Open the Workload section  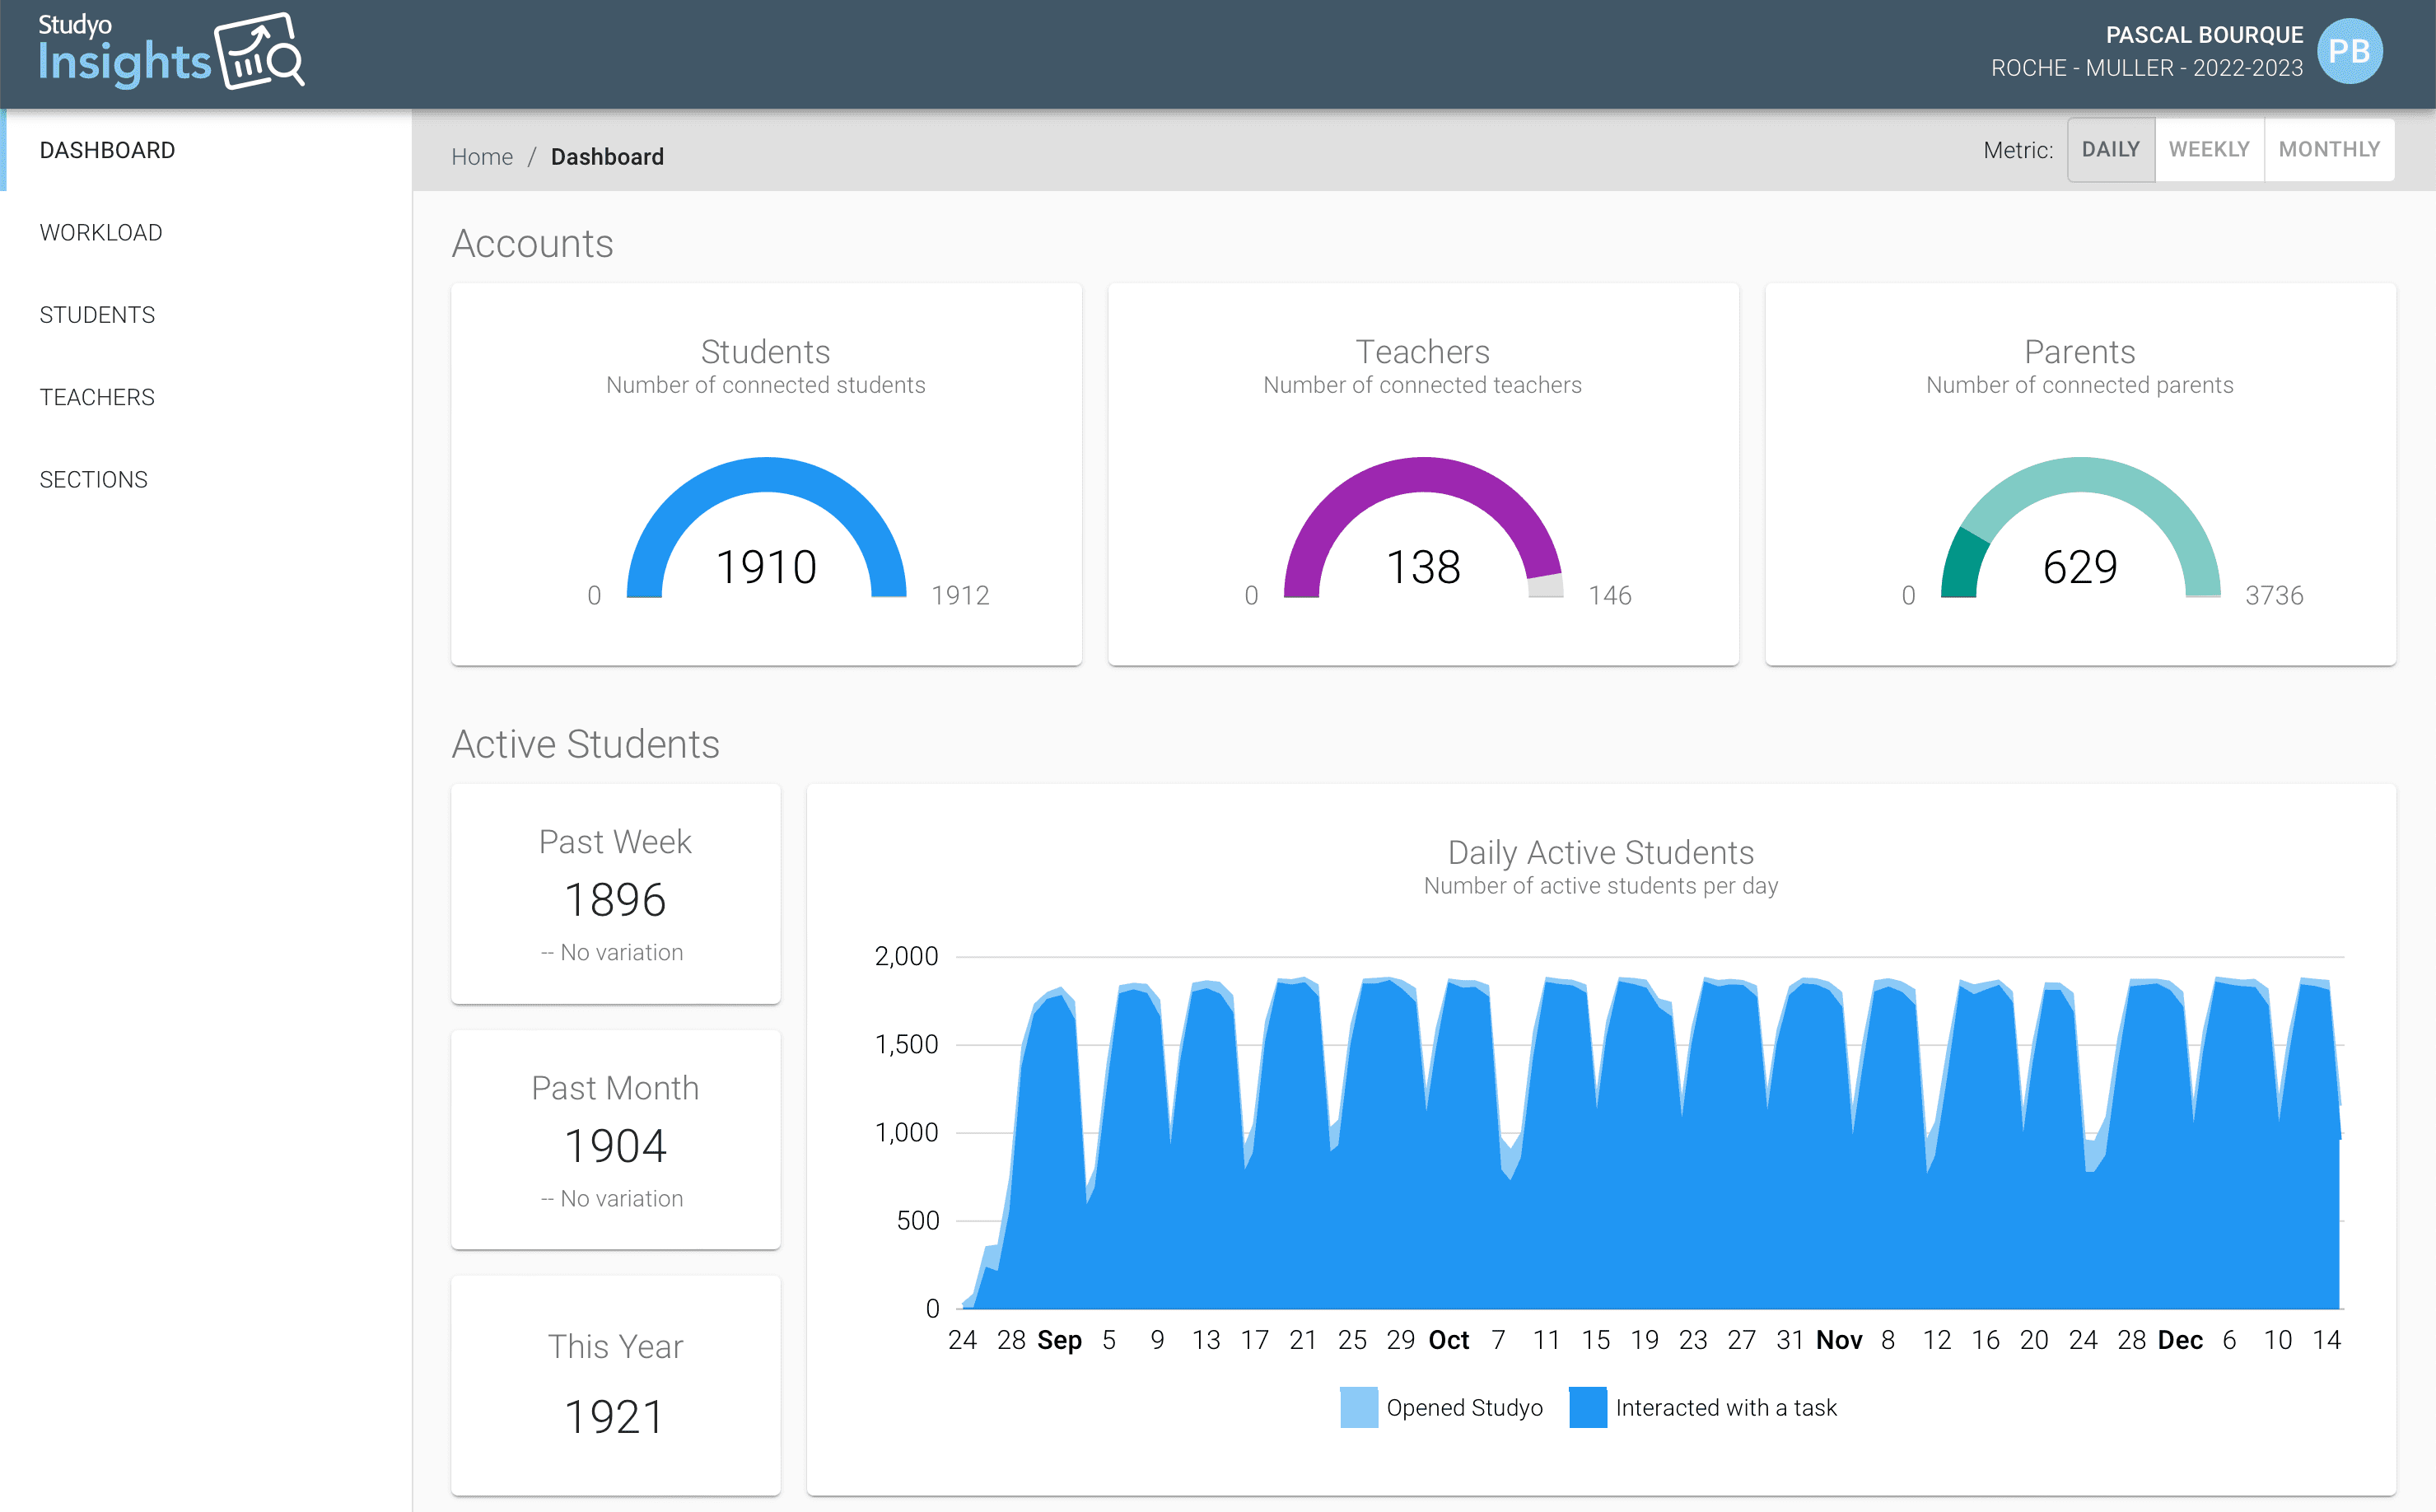[101, 233]
